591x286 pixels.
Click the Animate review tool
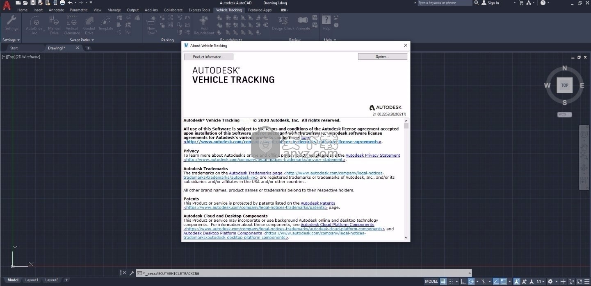tap(303, 23)
